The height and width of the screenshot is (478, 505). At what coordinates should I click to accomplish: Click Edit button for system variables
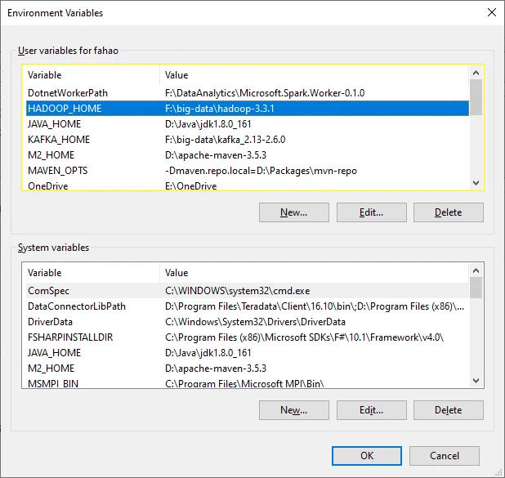(371, 410)
